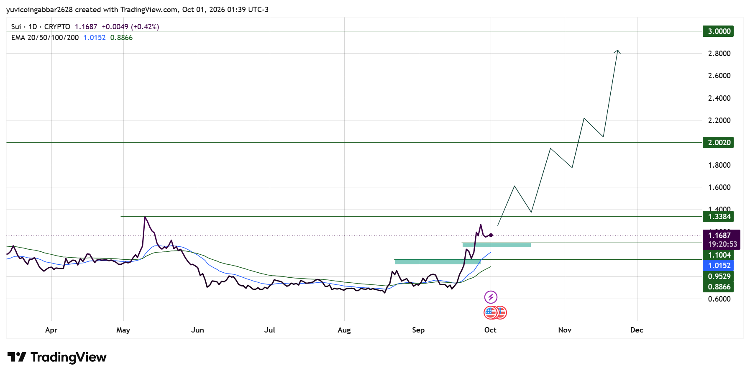This screenshot has height=376, width=750.
Task: Click the 1.8000 price scale value
Action: click(719, 165)
